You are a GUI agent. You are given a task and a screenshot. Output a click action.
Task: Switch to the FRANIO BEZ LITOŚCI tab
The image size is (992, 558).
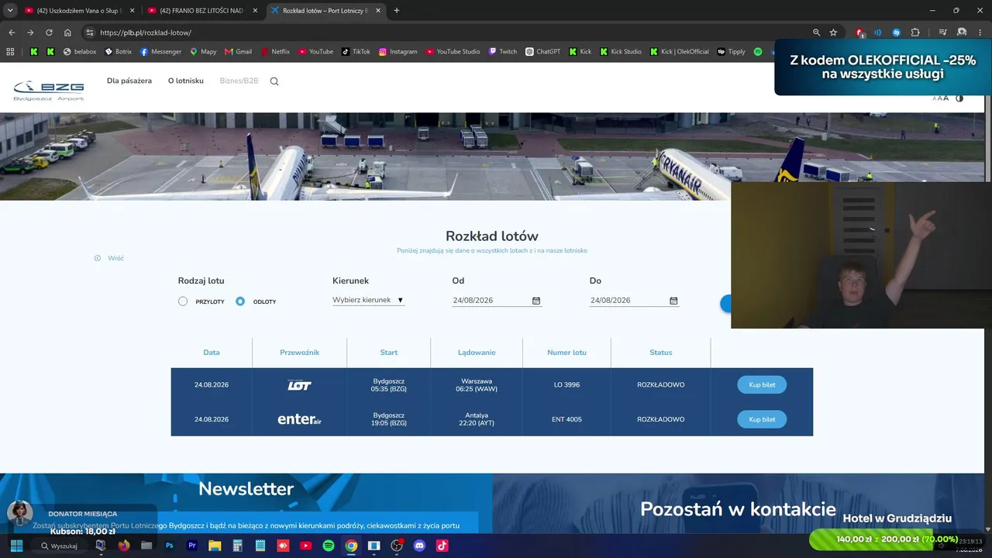202,11
